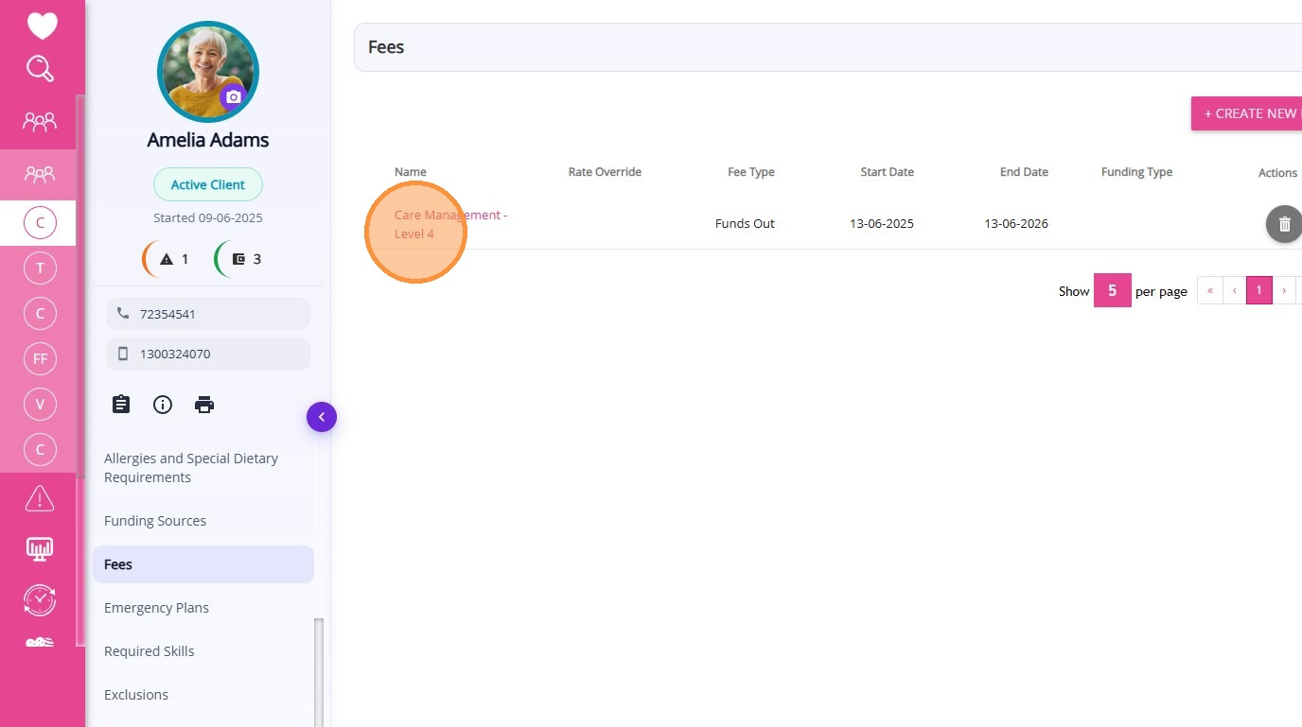Open the Care Management - Level 4 fee link
This screenshot has width=1302, height=727.
(450, 224)
